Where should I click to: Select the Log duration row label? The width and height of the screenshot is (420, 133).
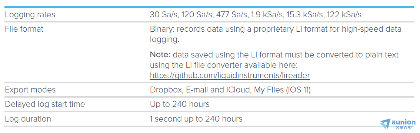(x=28, y=119)
